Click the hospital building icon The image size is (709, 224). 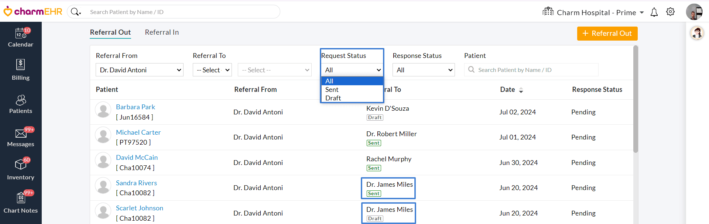(x=548, y=11)
